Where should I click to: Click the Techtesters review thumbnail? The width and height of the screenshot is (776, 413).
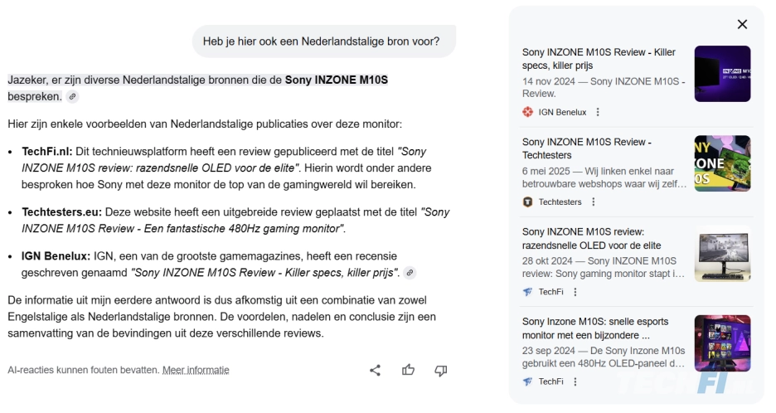(722, 163)
